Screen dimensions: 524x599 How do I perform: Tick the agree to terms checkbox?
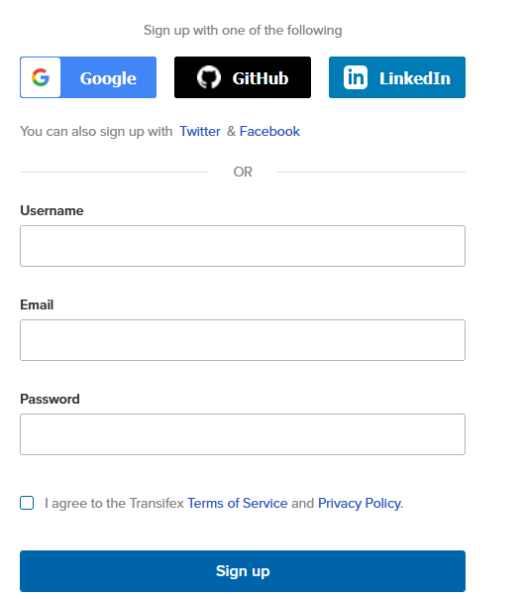click(27, 503)
